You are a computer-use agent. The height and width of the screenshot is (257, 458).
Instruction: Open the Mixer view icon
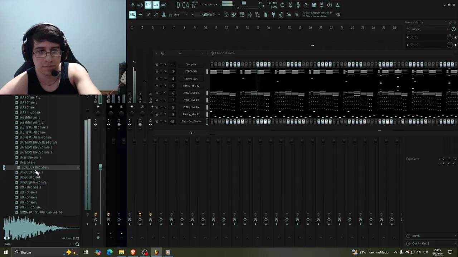click(x=250, y=15)
